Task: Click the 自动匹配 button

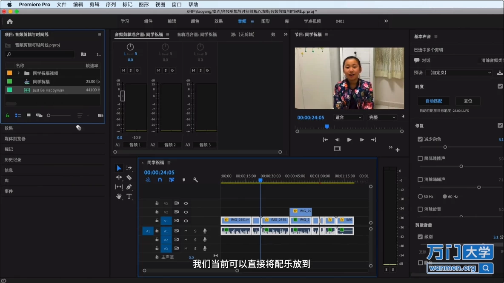Action: coord(434,101)
